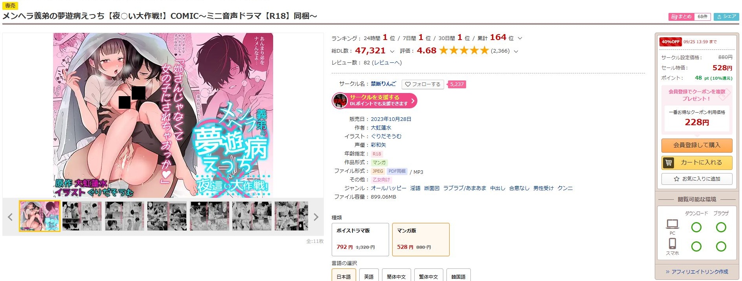Choose the 韓国語 language tab
Image resolution: width=742 pixels, height=281 pixels.
458,276
